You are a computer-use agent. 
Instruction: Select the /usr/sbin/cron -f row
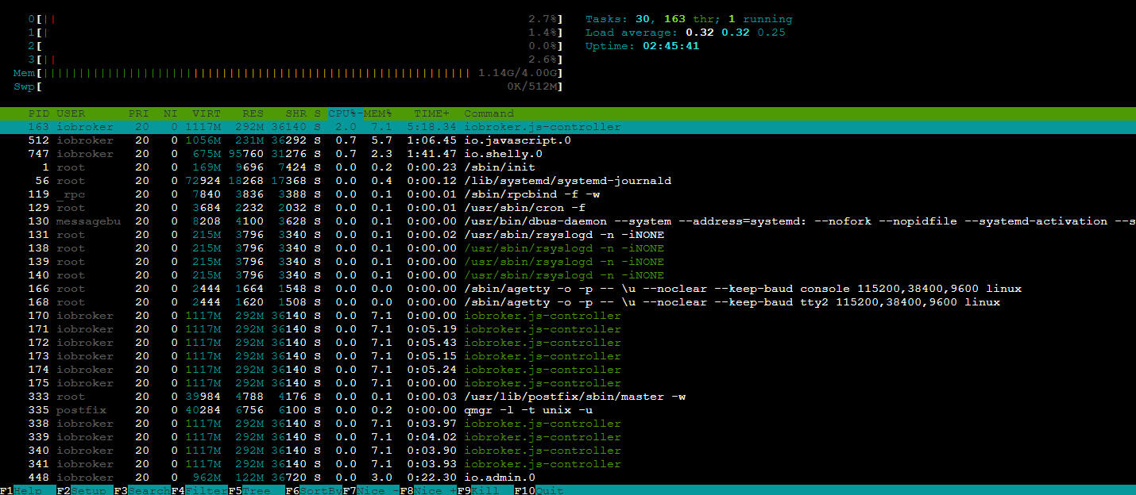(x=568, y=208)
